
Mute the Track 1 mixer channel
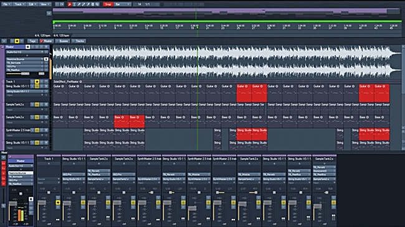coord(58,203)
